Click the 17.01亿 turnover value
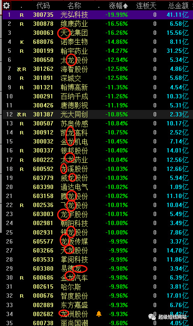 (x=178, y=296)
